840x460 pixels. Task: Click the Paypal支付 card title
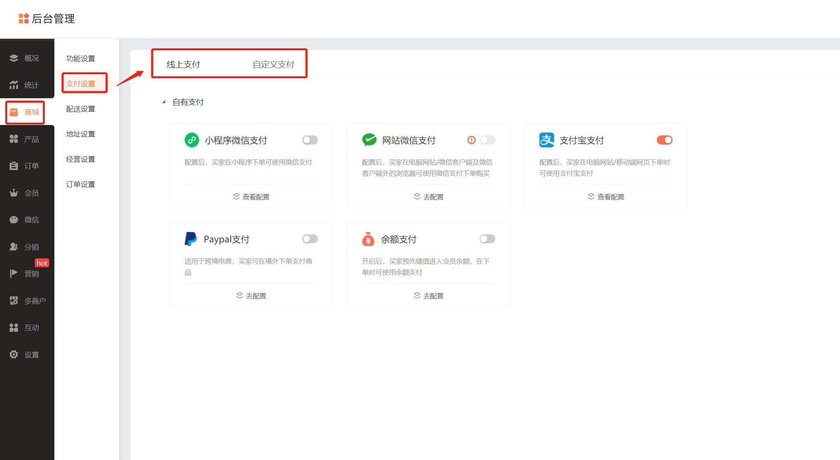click(x=227, y=239)
